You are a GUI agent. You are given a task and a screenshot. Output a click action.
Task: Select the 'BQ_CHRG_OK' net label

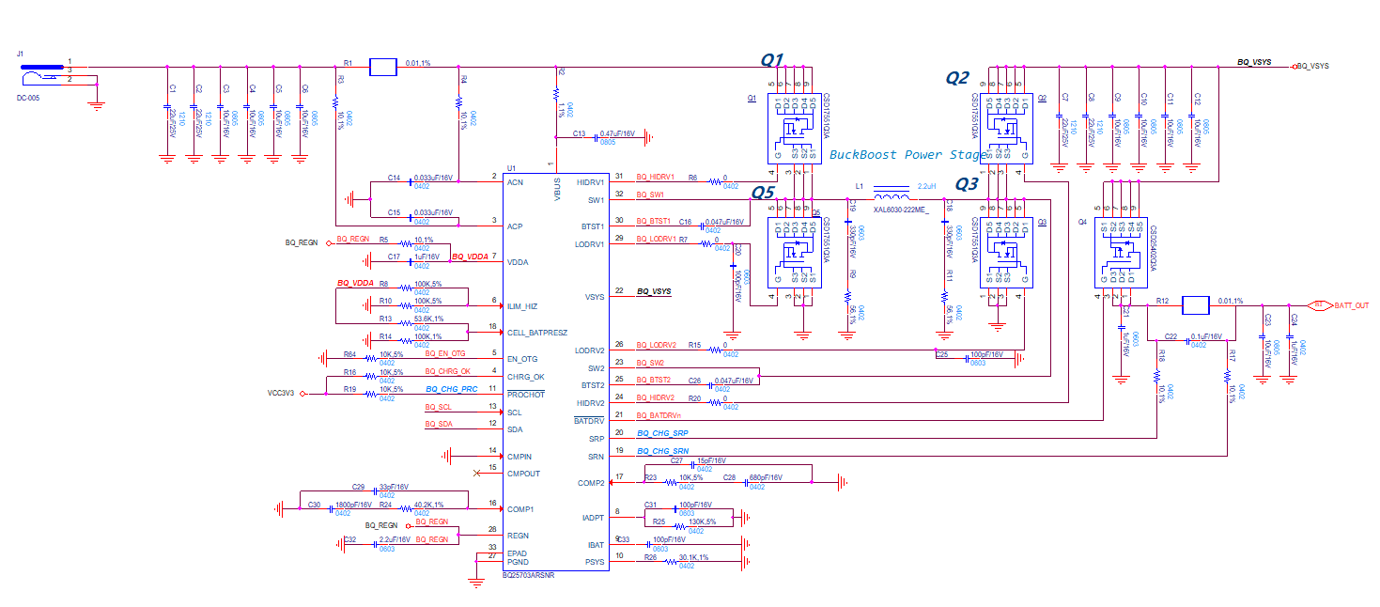[446, 371]
